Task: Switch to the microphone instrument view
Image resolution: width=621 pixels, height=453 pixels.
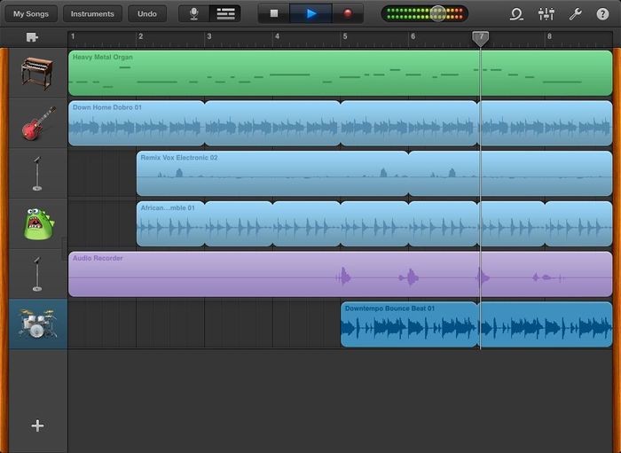Action: click(194, 14)
